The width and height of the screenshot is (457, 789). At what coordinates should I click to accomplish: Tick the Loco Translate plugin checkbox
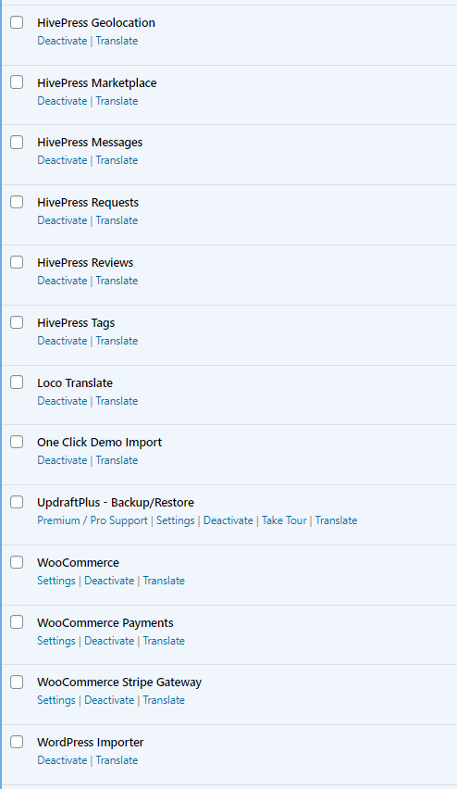[17, 382]
